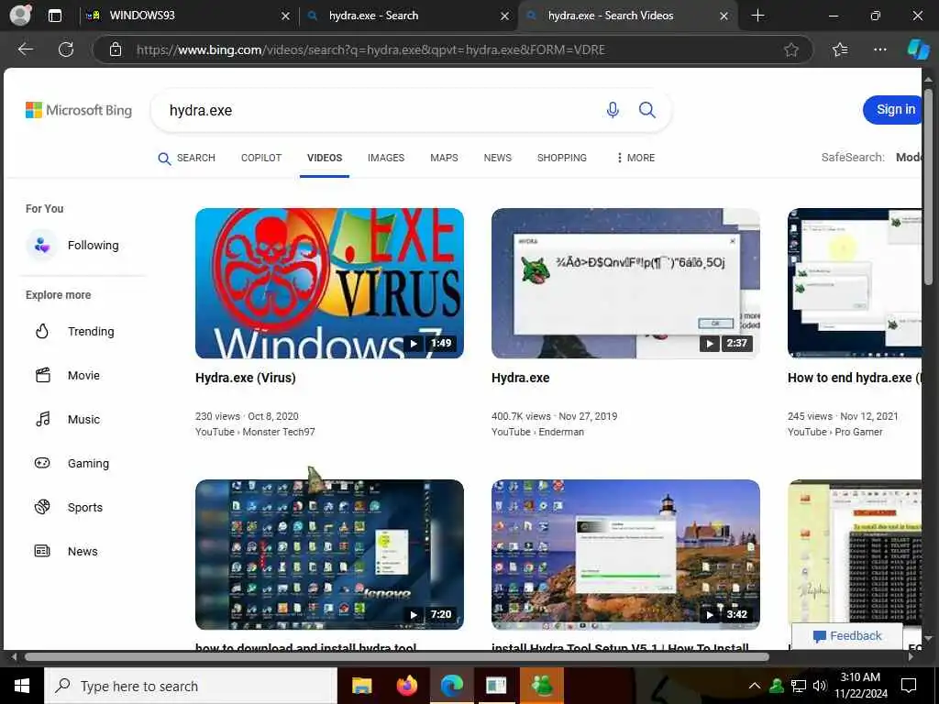Click the Sign in button

[892, 110]
